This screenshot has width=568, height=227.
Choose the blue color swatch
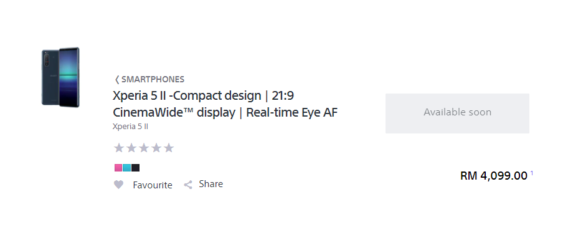[x=127, y=168]
